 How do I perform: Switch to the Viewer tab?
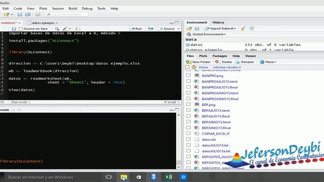coord(251,56)
